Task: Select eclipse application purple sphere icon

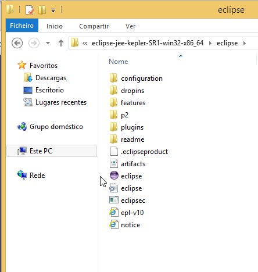Action: tap(114, 176)
